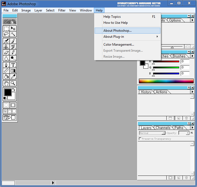197x187 pixels.
Task: Click trash icon in Layers panel
Action: coord(186,178)
